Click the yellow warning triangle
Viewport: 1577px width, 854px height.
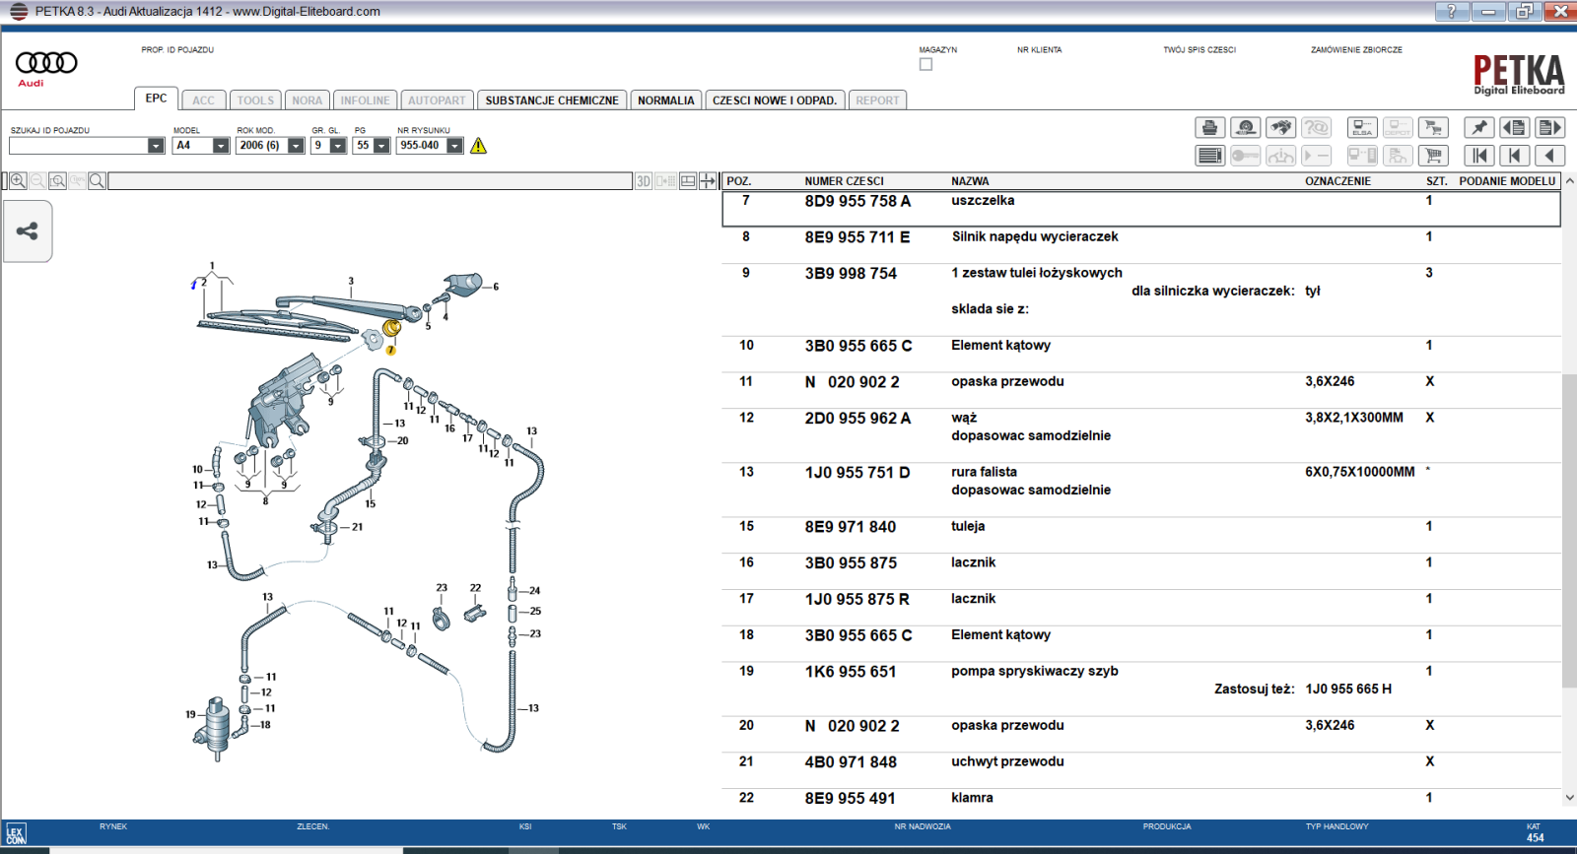coord(479,146)
